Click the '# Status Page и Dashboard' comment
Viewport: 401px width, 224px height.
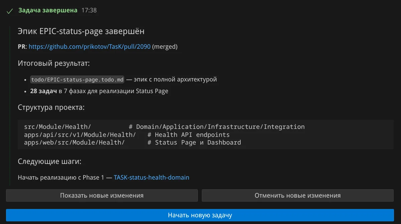tap(194, 143)
